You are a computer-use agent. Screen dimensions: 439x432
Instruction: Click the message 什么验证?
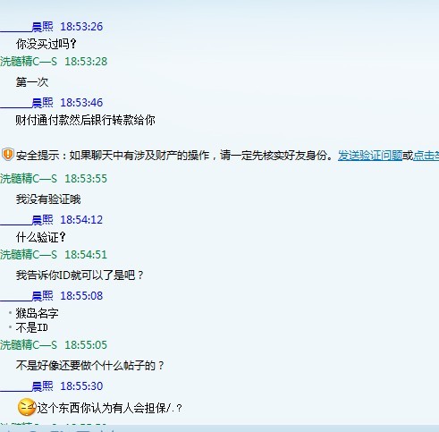point(41,237)
